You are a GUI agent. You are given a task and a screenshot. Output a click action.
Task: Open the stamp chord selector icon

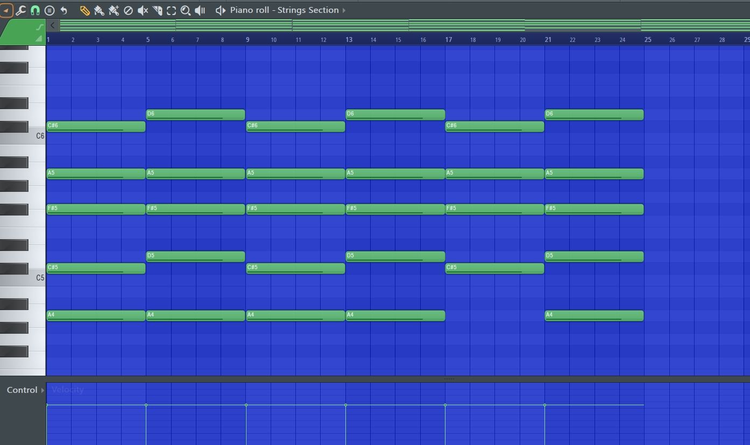pyautogui.click(x=49, y=10)
